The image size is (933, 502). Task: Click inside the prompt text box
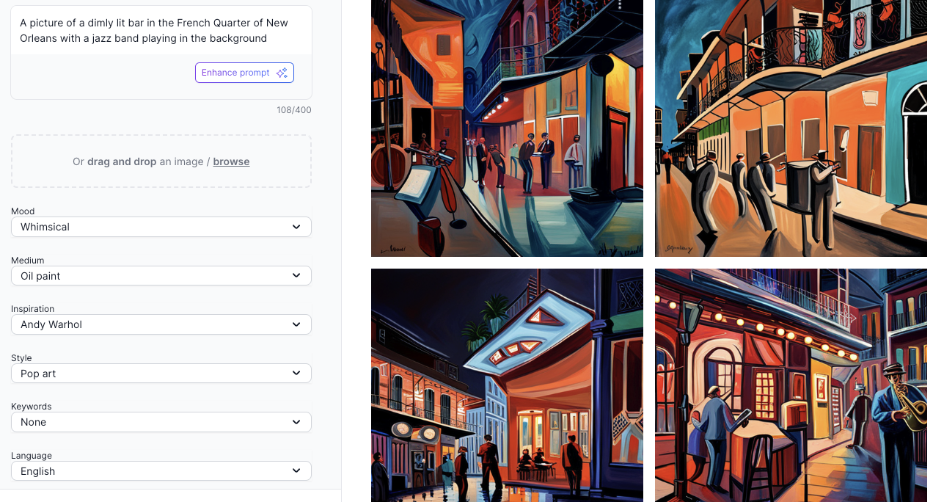coord(161,31)
